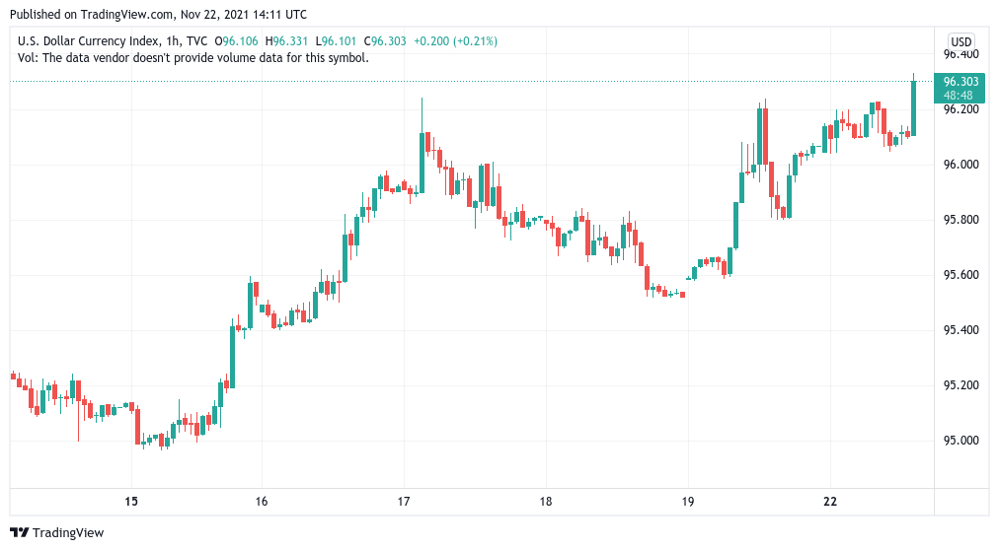The width and height of the screenshot is (999, 550).
Task: Click the 95.000 price axis label
Action: click(961, 441)
